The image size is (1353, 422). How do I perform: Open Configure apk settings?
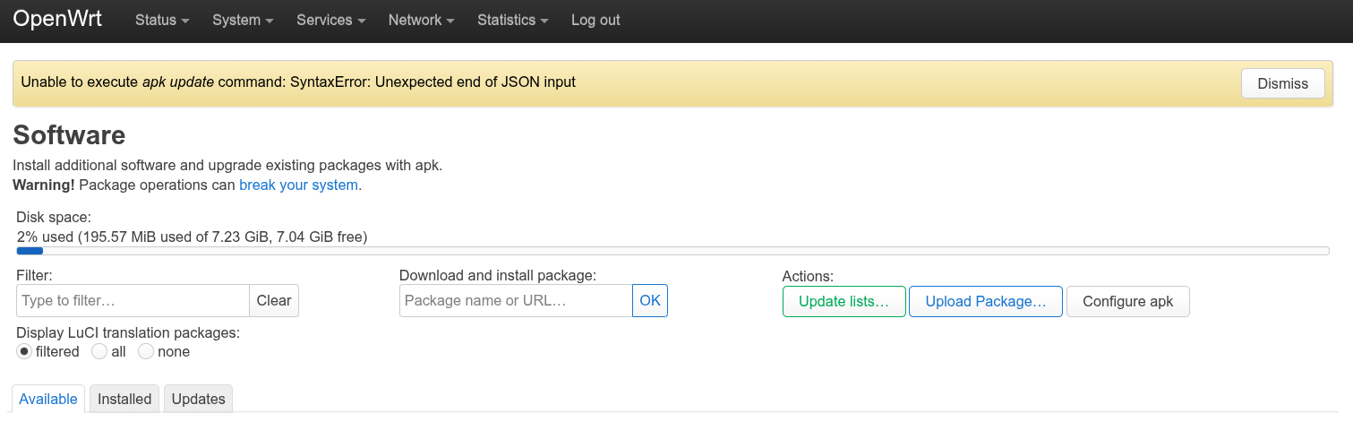(1127, 302)
